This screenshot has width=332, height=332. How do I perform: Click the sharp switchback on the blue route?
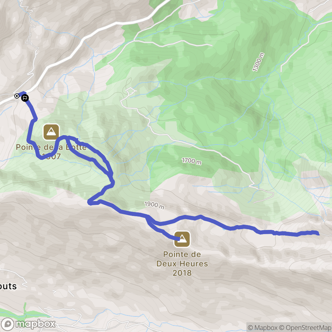[90, 202]
